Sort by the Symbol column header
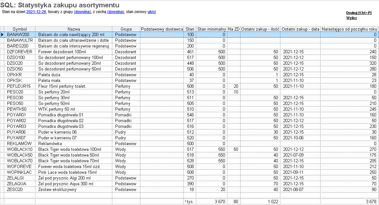This screenshot has height=205, width=379. 19,29
